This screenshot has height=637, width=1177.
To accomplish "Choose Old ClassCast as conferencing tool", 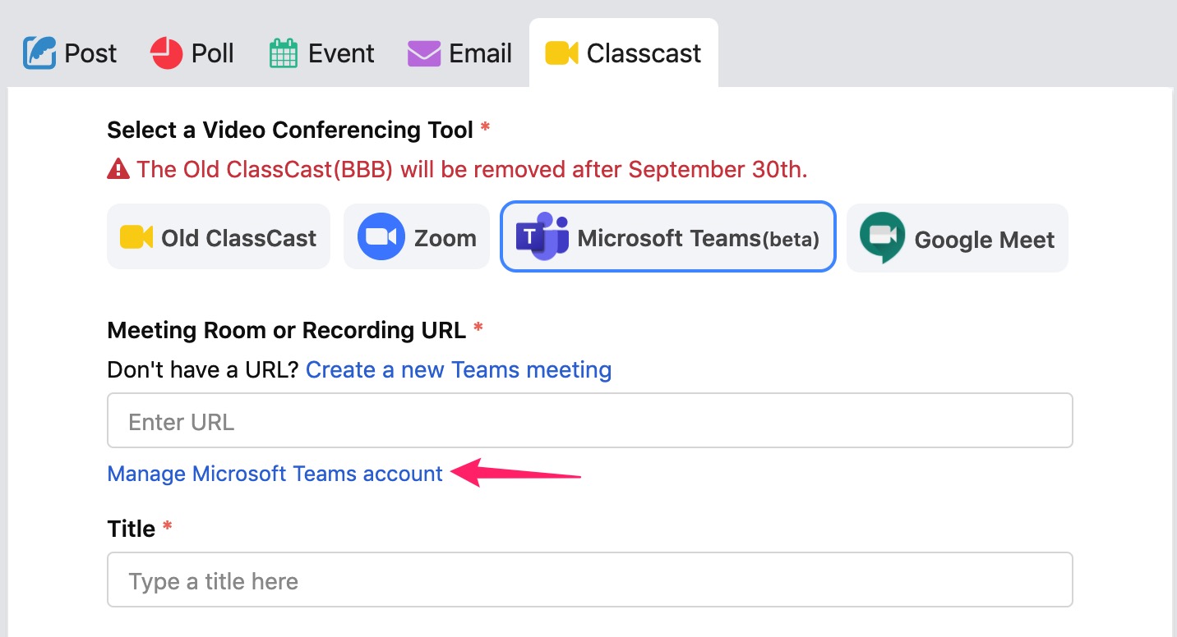I will pyautogui.click(x=219, y=237).
